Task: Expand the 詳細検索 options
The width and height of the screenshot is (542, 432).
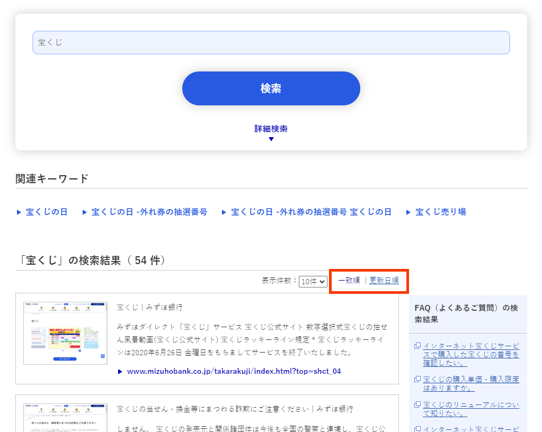Action: tap(271, 129)
